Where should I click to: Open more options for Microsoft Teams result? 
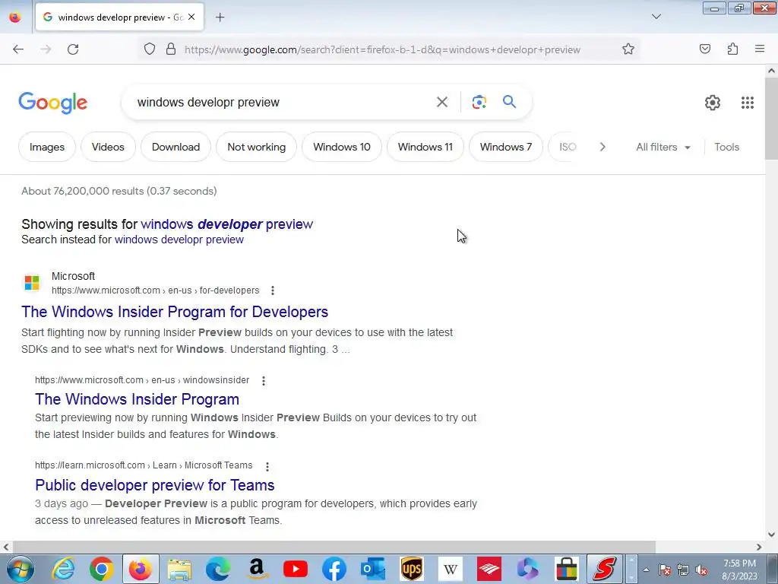tap(267, 467)
